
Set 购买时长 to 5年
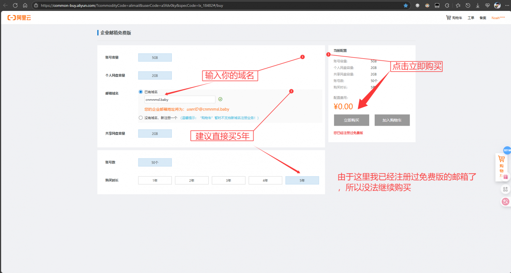302,180
